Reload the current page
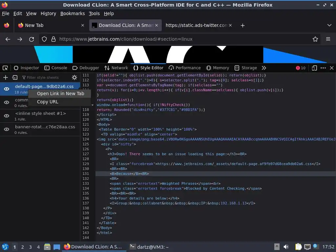 [x=31, y=39]
